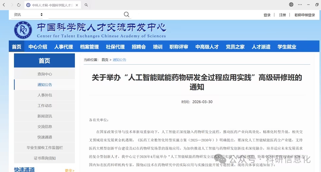The image size is (321, 172).
Task: Click the magnifier icon beside the browser tab
Action: pos(86,5)
